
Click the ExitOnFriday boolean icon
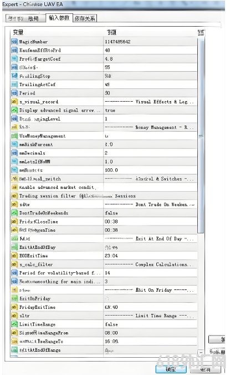[x=14, y=299]
